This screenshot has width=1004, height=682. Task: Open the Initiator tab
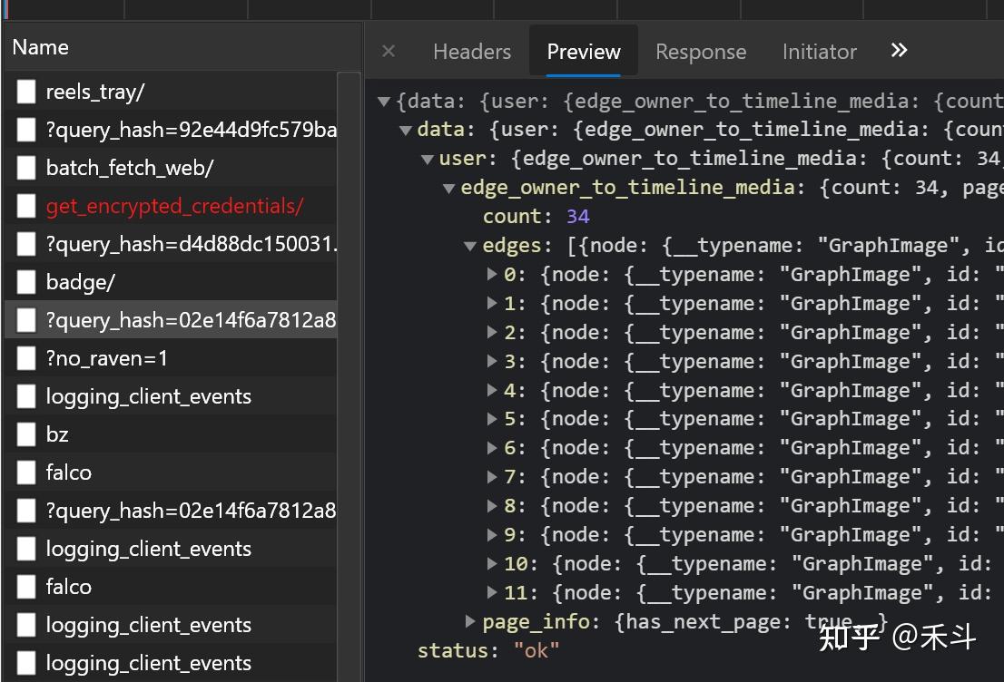[x=819, y=51]
